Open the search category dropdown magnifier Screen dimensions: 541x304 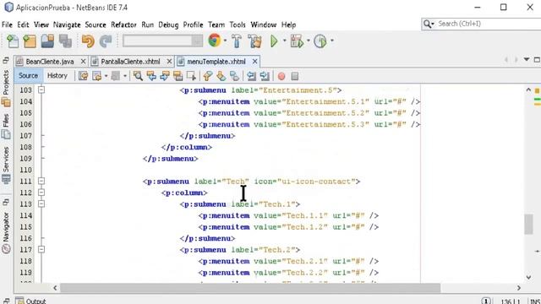coord(429,24)
